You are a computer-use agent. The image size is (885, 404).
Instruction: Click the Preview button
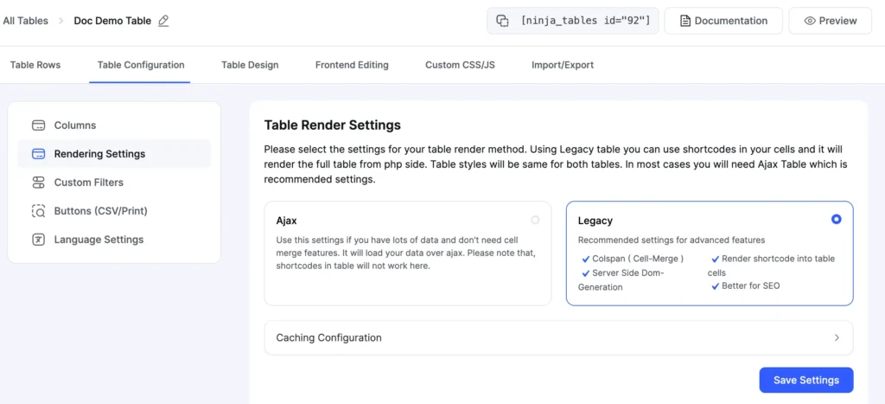(831, 21)
